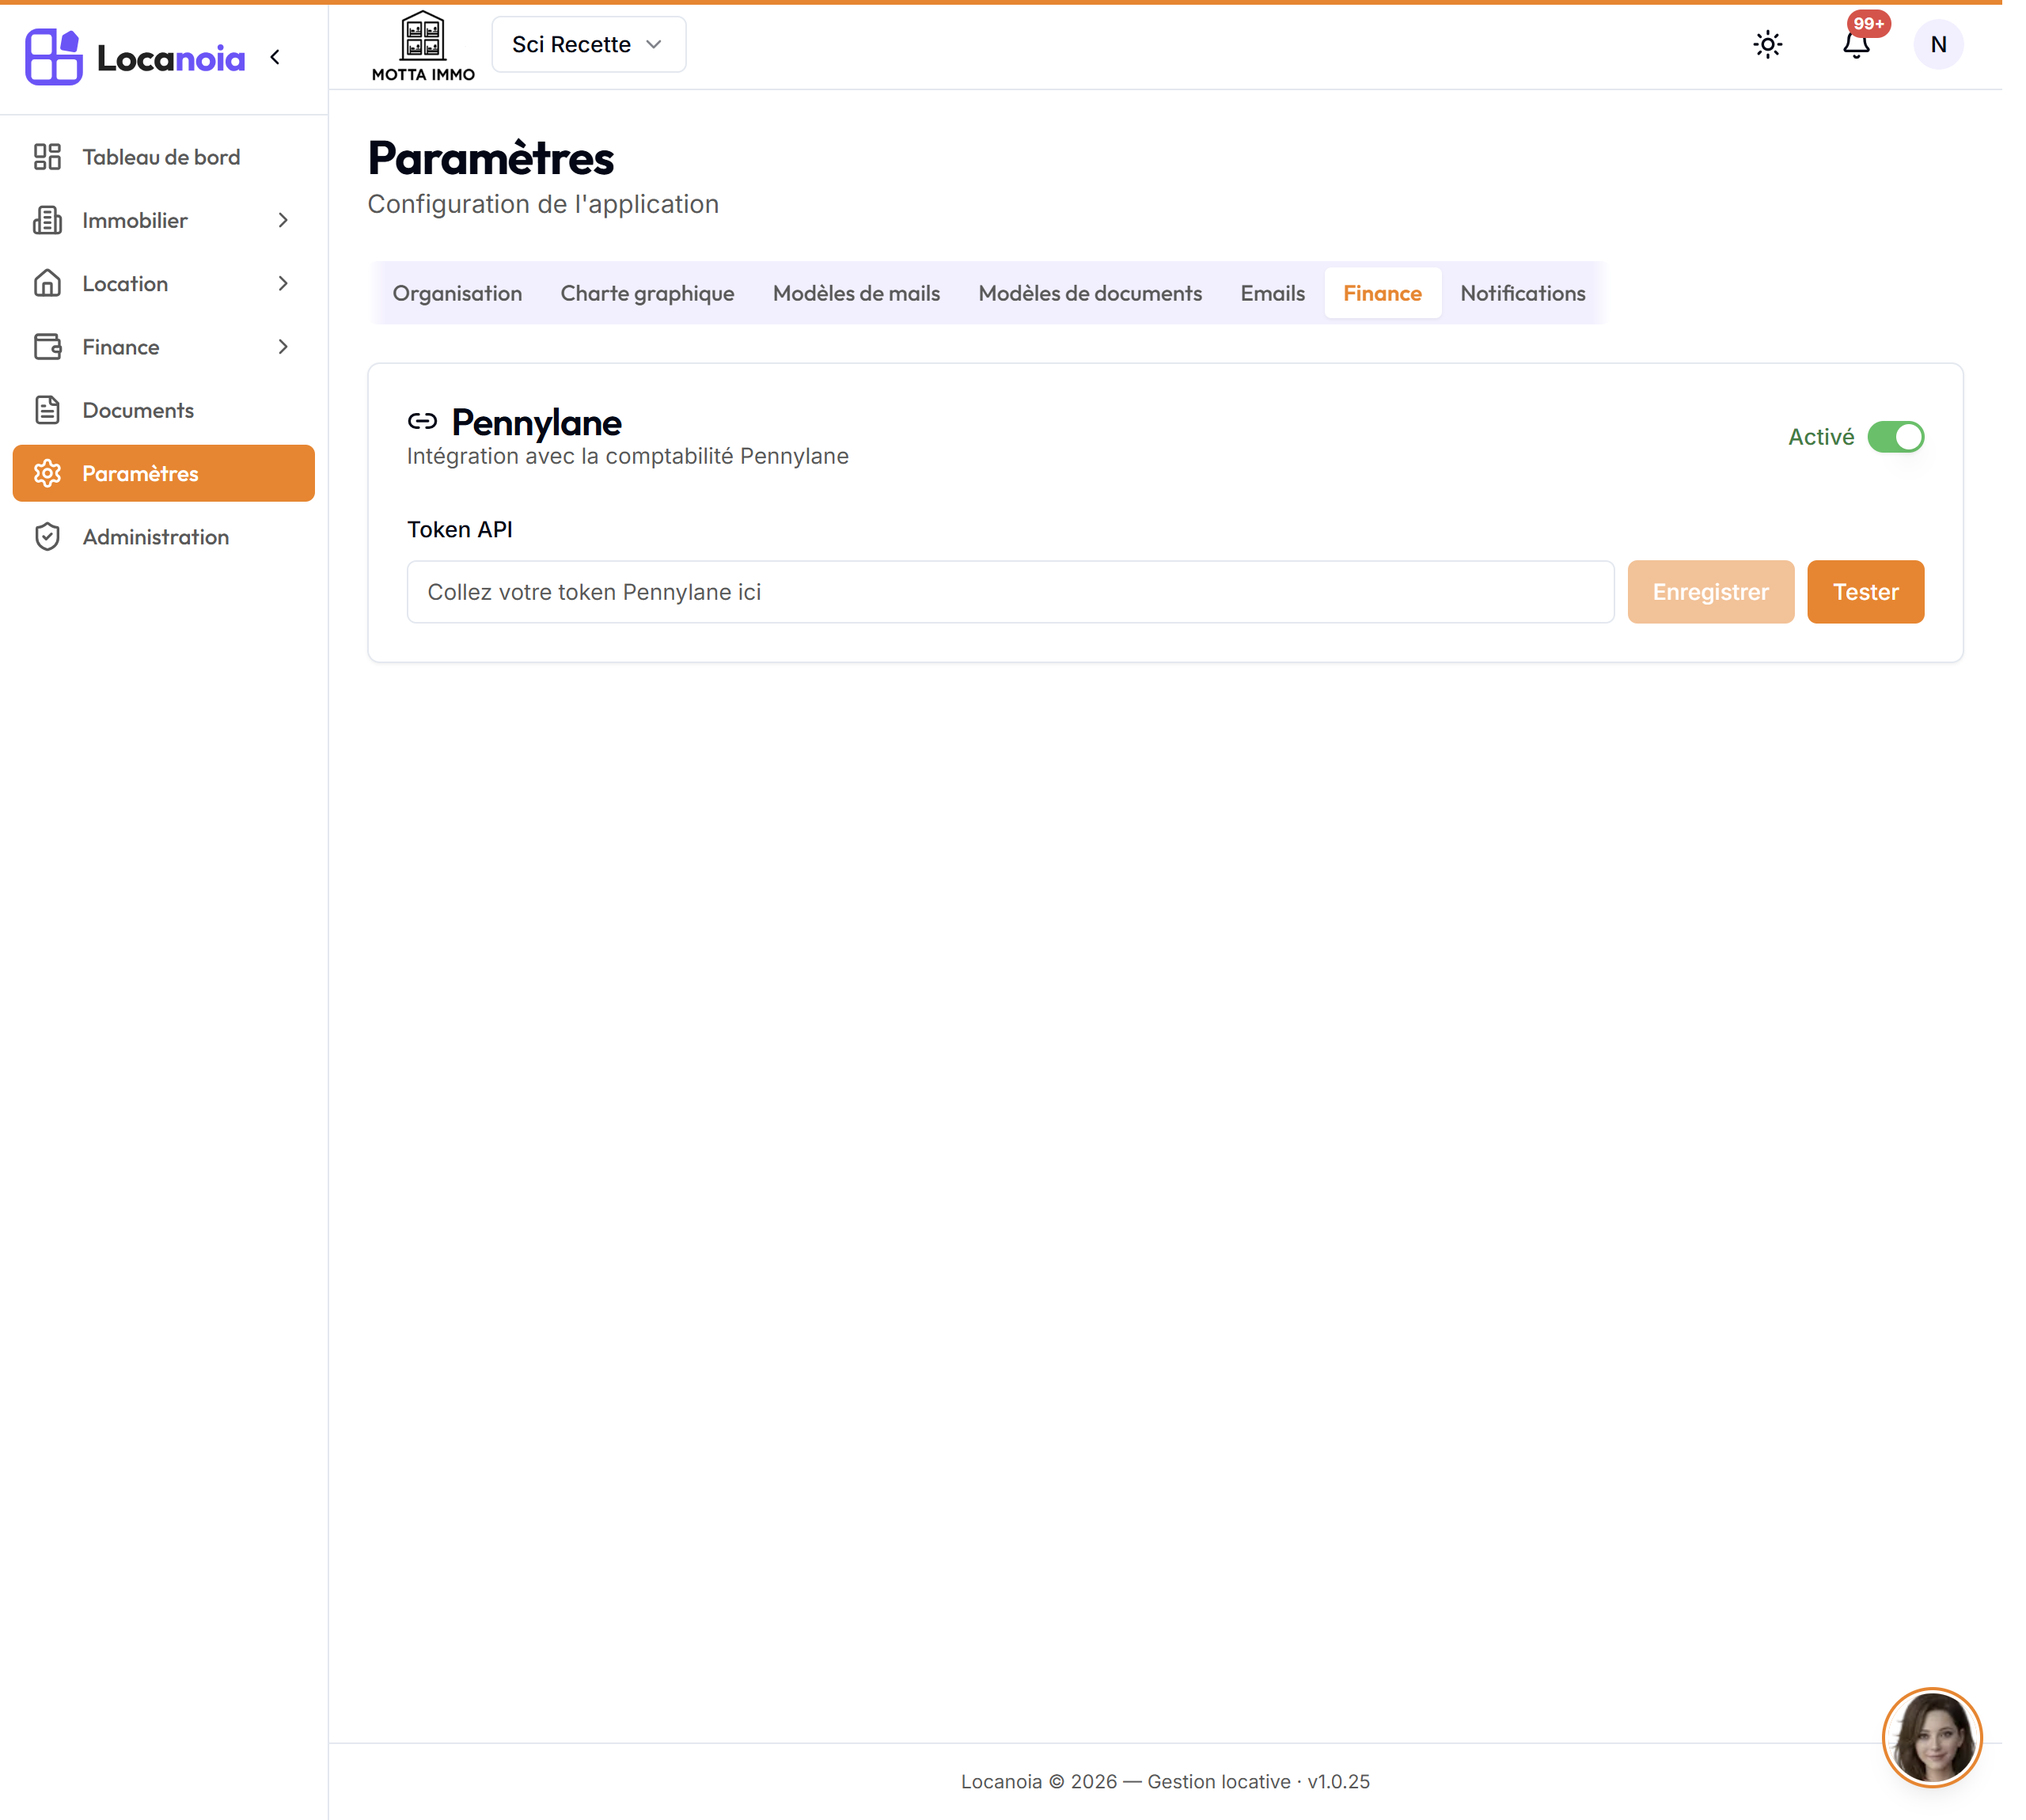Click the Locanoia logo icon
Image resolution: width=2026 pixels, height=1820 pixels.
[x=53, y=57]
